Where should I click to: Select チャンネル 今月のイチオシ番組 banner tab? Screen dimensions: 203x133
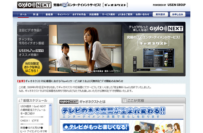pyautogui.click(x=33, y=41)
